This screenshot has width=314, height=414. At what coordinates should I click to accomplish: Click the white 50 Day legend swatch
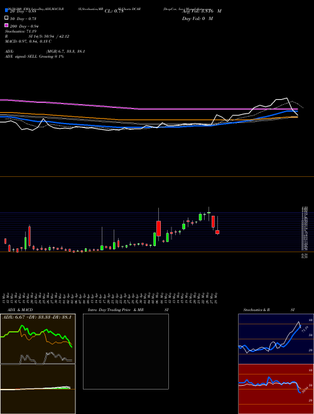[6, 18]
